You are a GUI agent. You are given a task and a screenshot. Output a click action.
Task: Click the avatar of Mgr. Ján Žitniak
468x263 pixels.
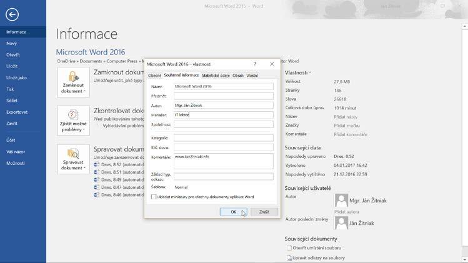pyautogui.click(x=341, y=201)
